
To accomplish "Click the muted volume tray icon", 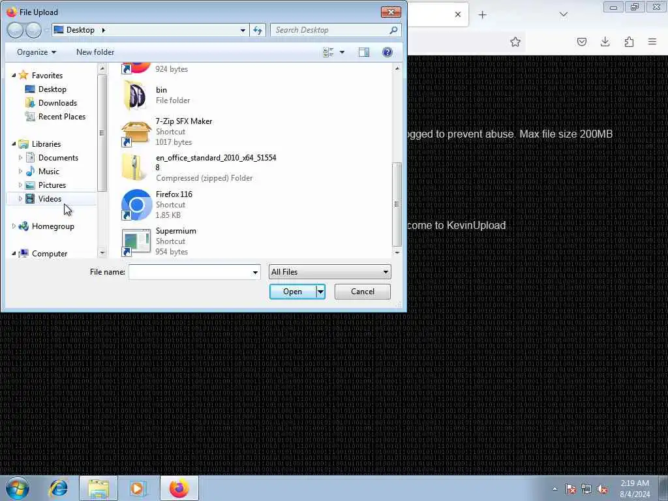I will click(x=602, y=489).
